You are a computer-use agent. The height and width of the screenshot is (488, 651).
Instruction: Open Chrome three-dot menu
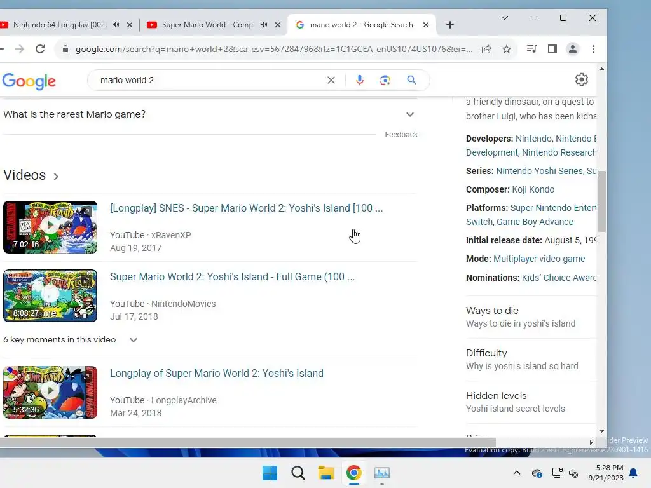tap(593, 49)
